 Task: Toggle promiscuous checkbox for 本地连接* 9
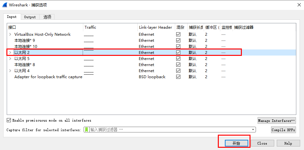[178, 41]
